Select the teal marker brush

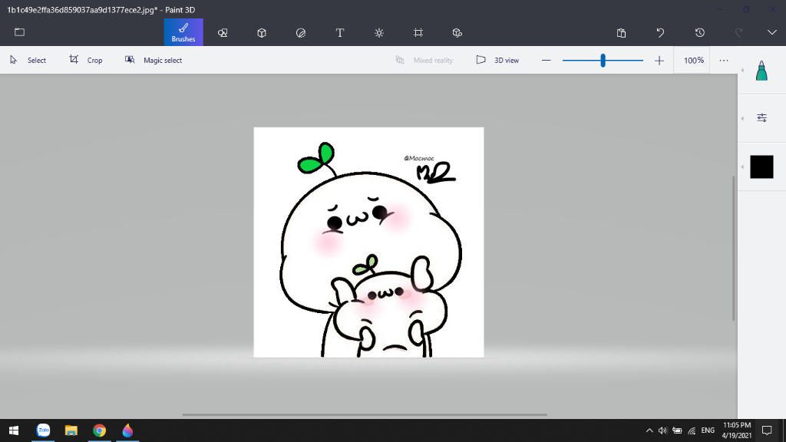click(761, 70)
